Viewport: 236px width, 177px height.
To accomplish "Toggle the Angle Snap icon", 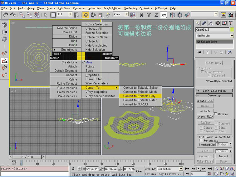I will pos(4,61).
